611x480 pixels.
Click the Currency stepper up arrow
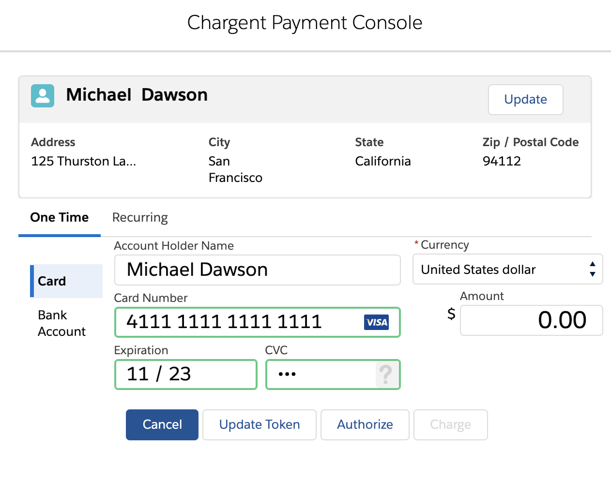coord(593,264)
